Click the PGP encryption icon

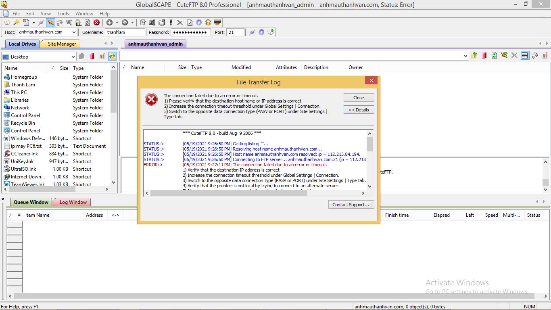[217, 23]
